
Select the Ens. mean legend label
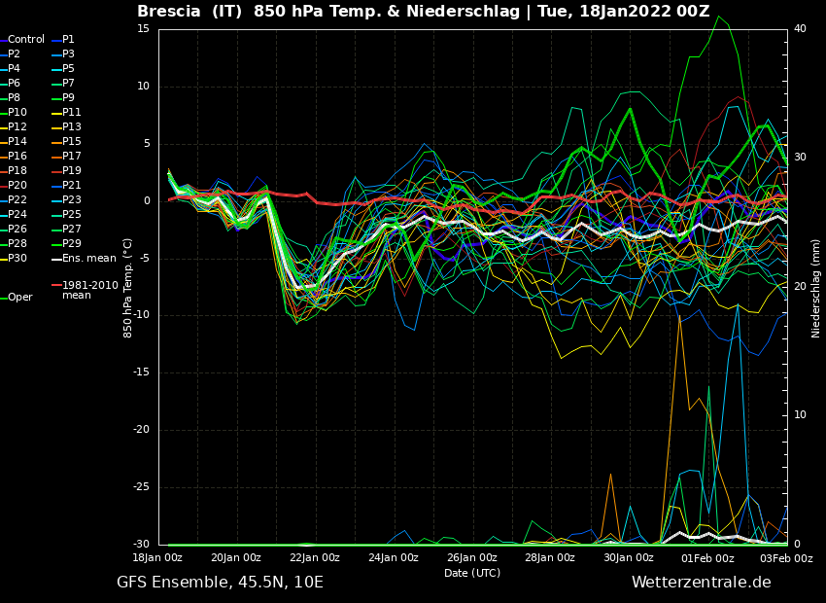tap(88, 259)
